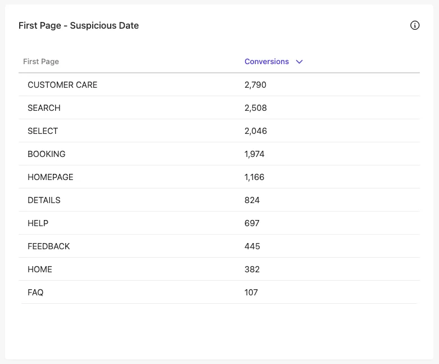Select the CUSTOMER CARE row label
439x364 pixels.
point(62,84)
